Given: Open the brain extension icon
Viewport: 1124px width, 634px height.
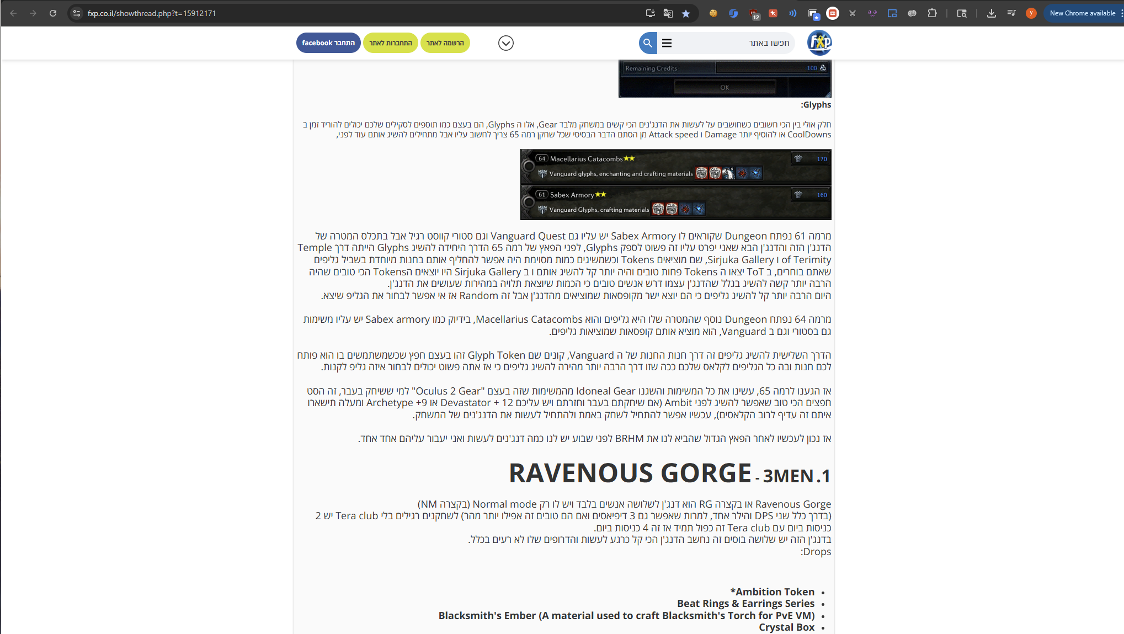Looking at the screenshot, I should pyautogui.click(x=912, y=13).
